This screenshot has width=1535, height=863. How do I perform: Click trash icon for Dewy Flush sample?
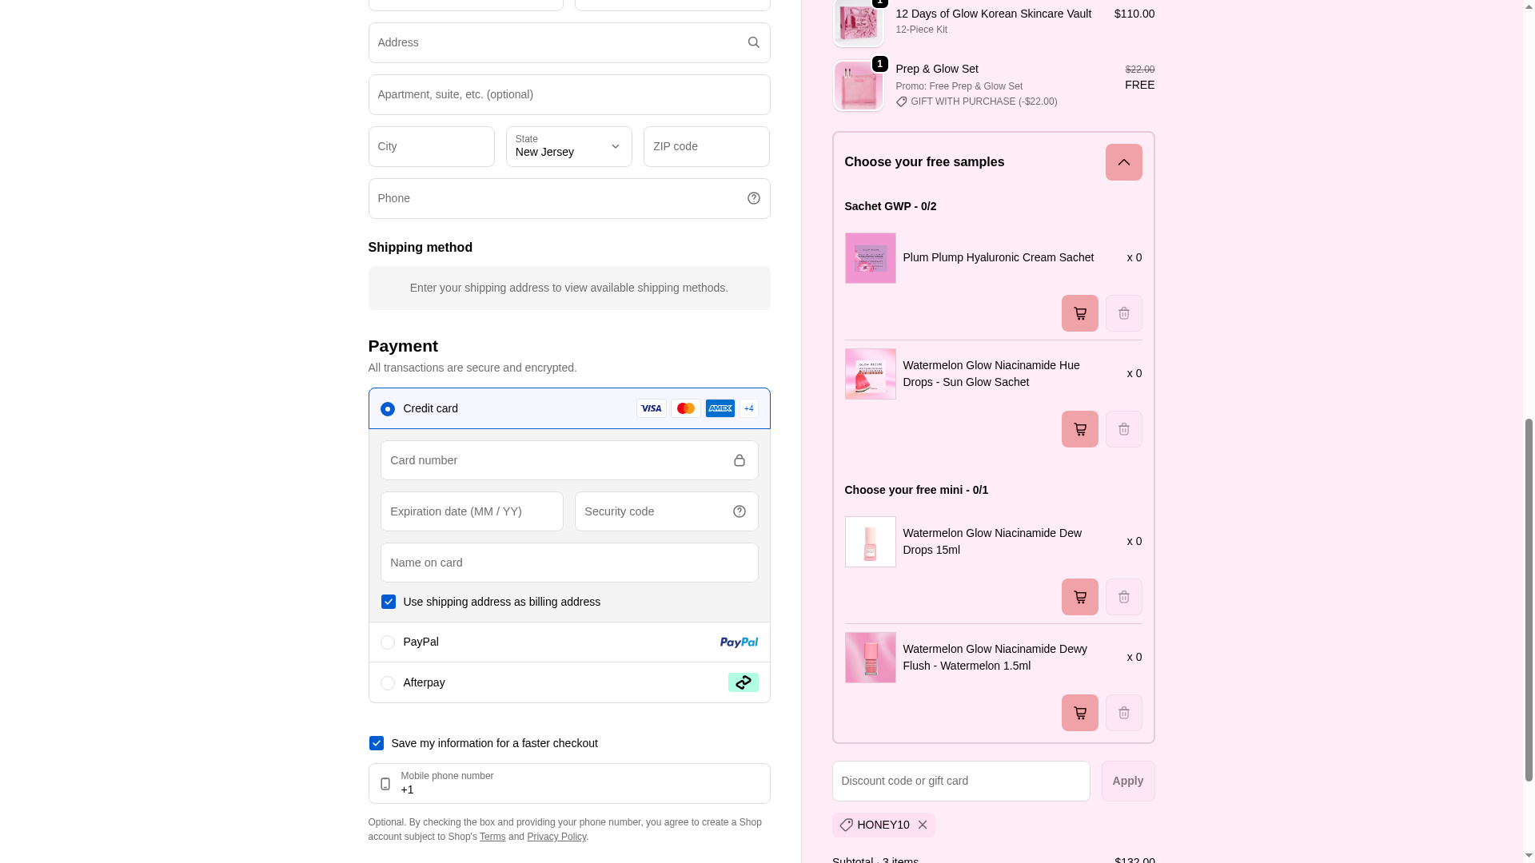(1123, 713)
